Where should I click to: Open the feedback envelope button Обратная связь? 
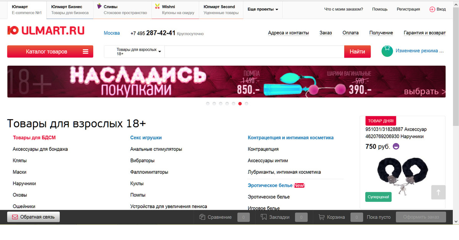coord(33,217)
